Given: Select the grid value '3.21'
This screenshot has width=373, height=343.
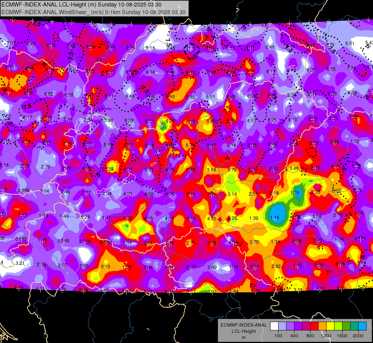Looking at the screenshot, I should point(20,263).
